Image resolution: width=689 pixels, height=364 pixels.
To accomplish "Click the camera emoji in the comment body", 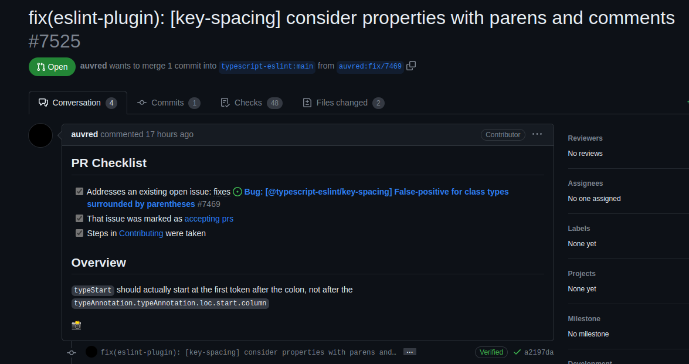I will click(76, 324).
